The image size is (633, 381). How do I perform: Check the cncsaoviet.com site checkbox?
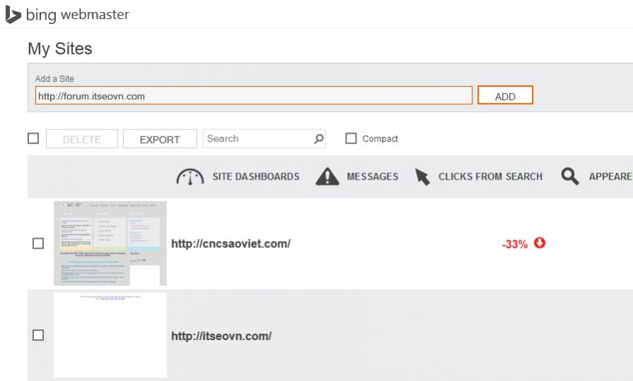pyautogui.click(x=38, y=244)
